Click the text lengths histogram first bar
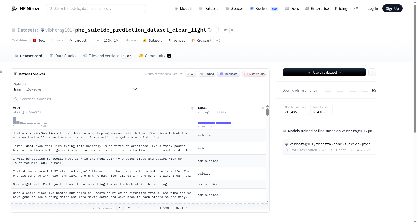Viewport: 417px width, 224px height. coord(14,120)
